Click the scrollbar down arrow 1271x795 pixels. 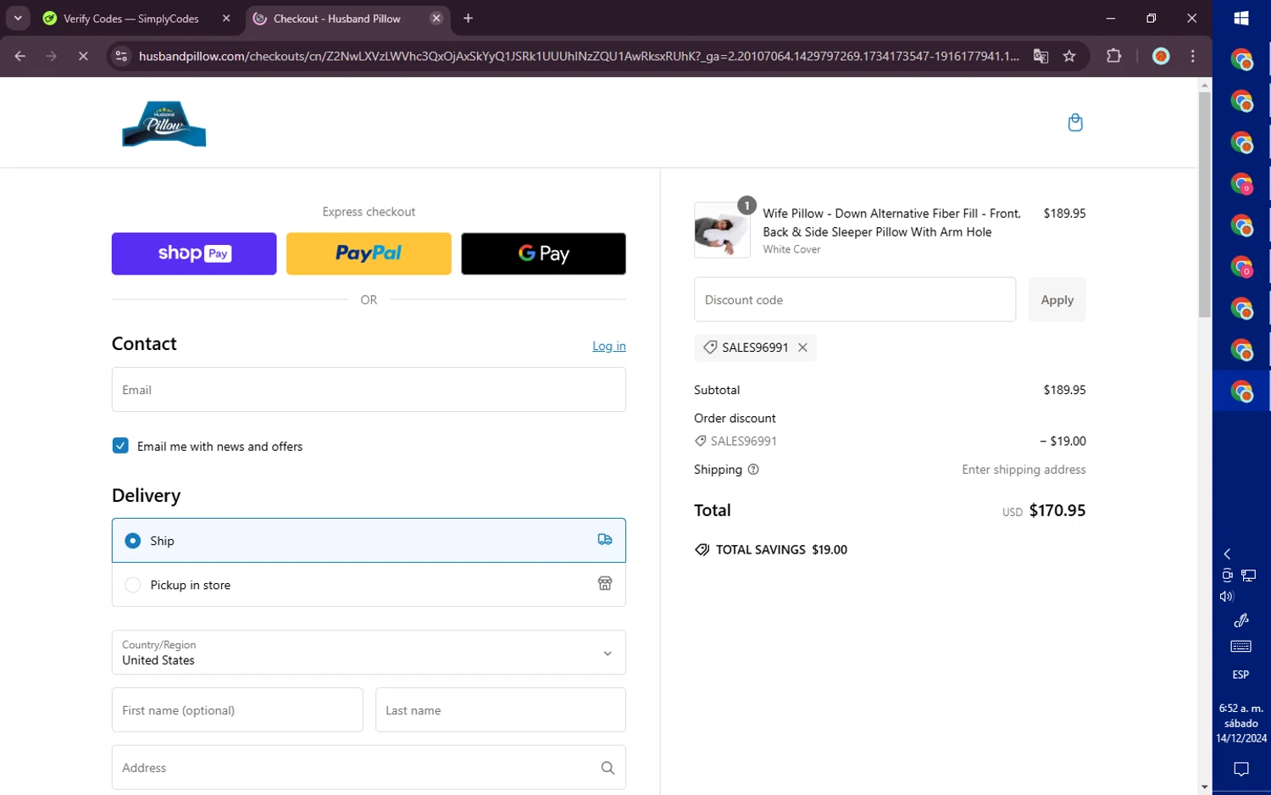pos(1204,787)
